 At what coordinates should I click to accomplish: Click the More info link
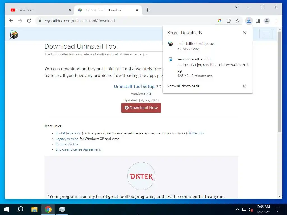196,133
